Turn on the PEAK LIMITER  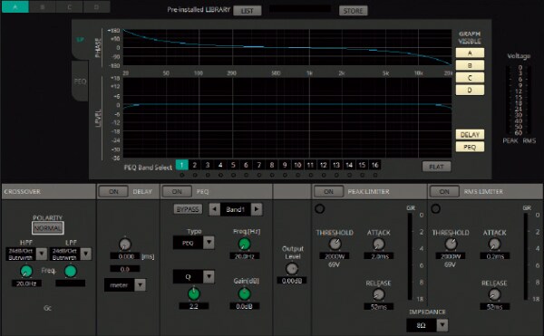(328, 192)
